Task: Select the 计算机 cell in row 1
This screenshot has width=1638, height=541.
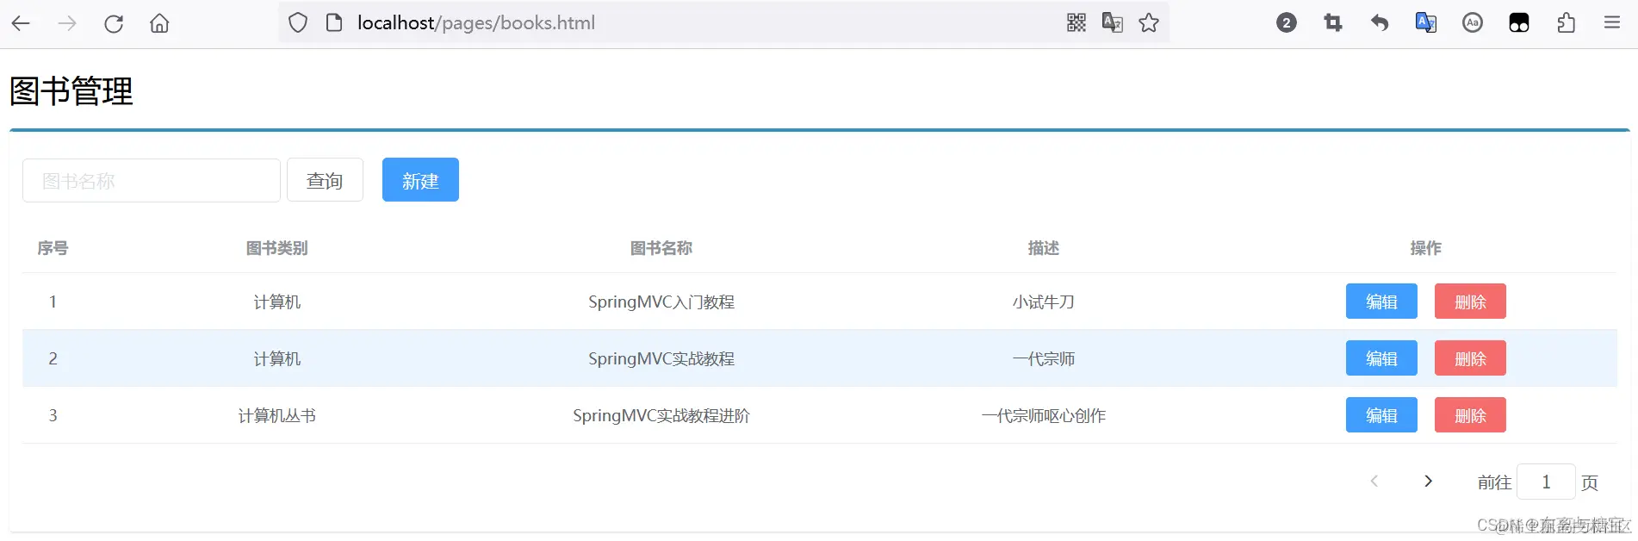Action: [276, 302]
